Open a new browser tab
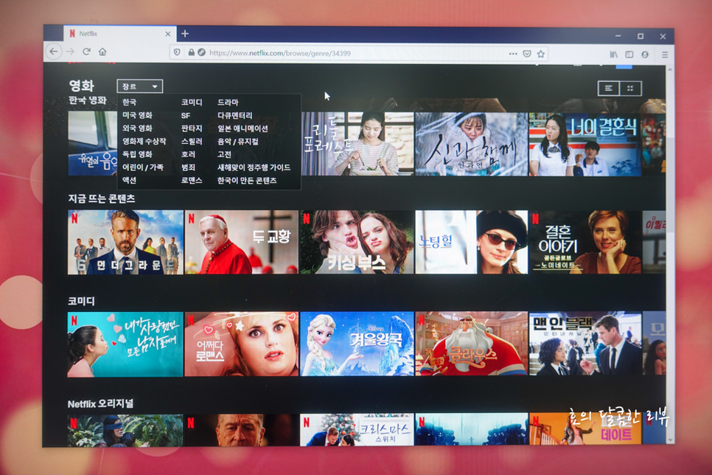The height and width of the screenshot is (475, 712). tap(185, 34)
